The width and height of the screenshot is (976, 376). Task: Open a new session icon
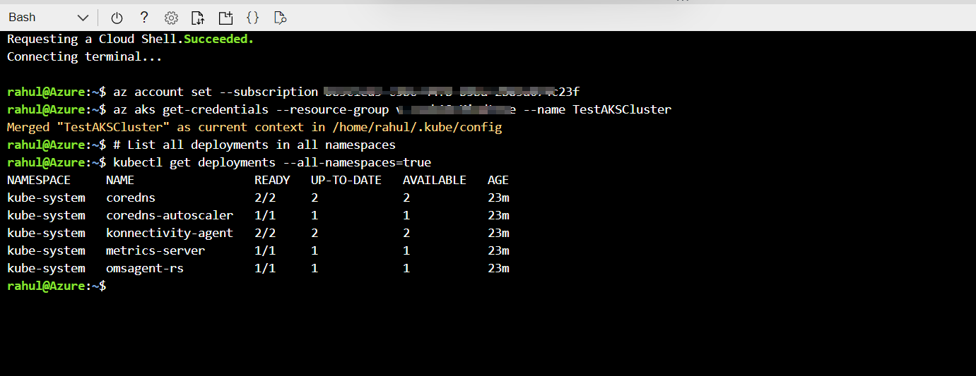pyautogui.click(x=225, y=18)
